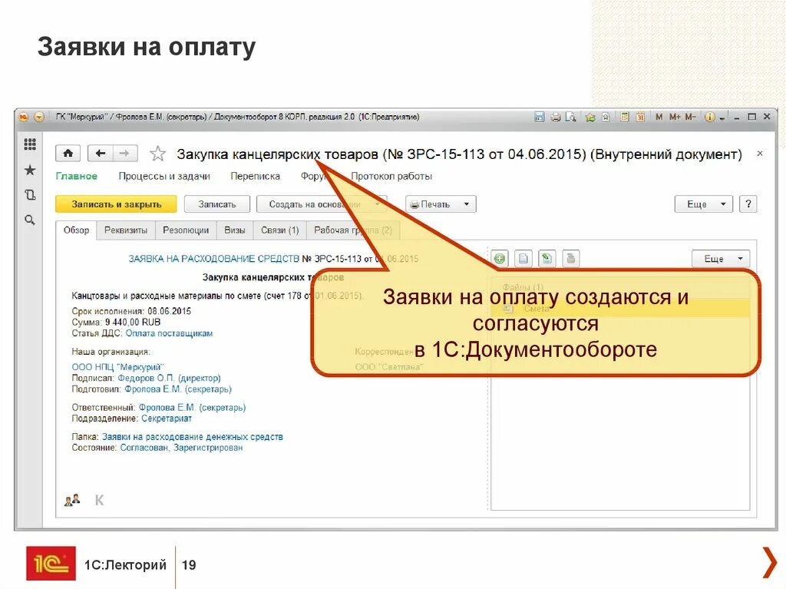786x589 pixels.
Task: Click Срок исполнения: 08.06.2015 text
Action: pyautogui.click(x=131, y=311)
